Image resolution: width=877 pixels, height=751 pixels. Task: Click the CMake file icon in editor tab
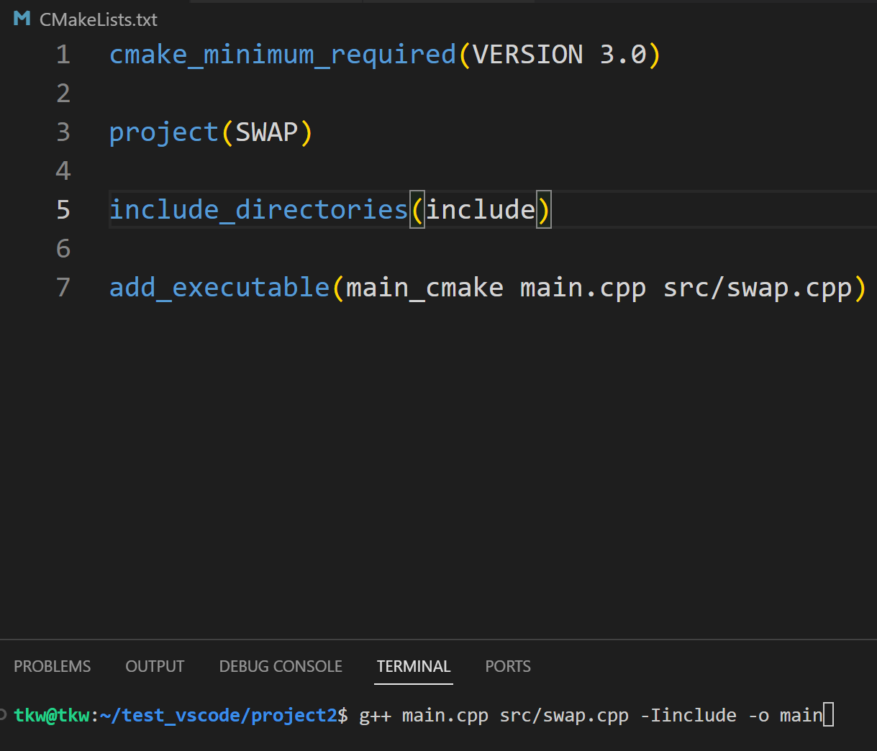pyautogui.click(x=22, y=19)
